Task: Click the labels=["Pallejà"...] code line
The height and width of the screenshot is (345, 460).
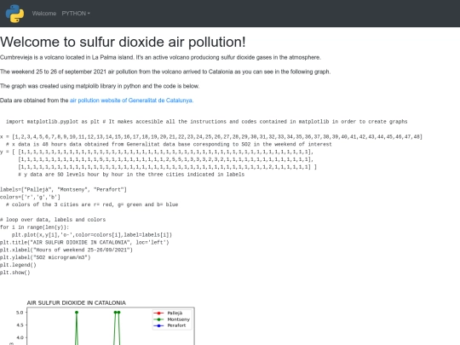Action: pos(63,189)
